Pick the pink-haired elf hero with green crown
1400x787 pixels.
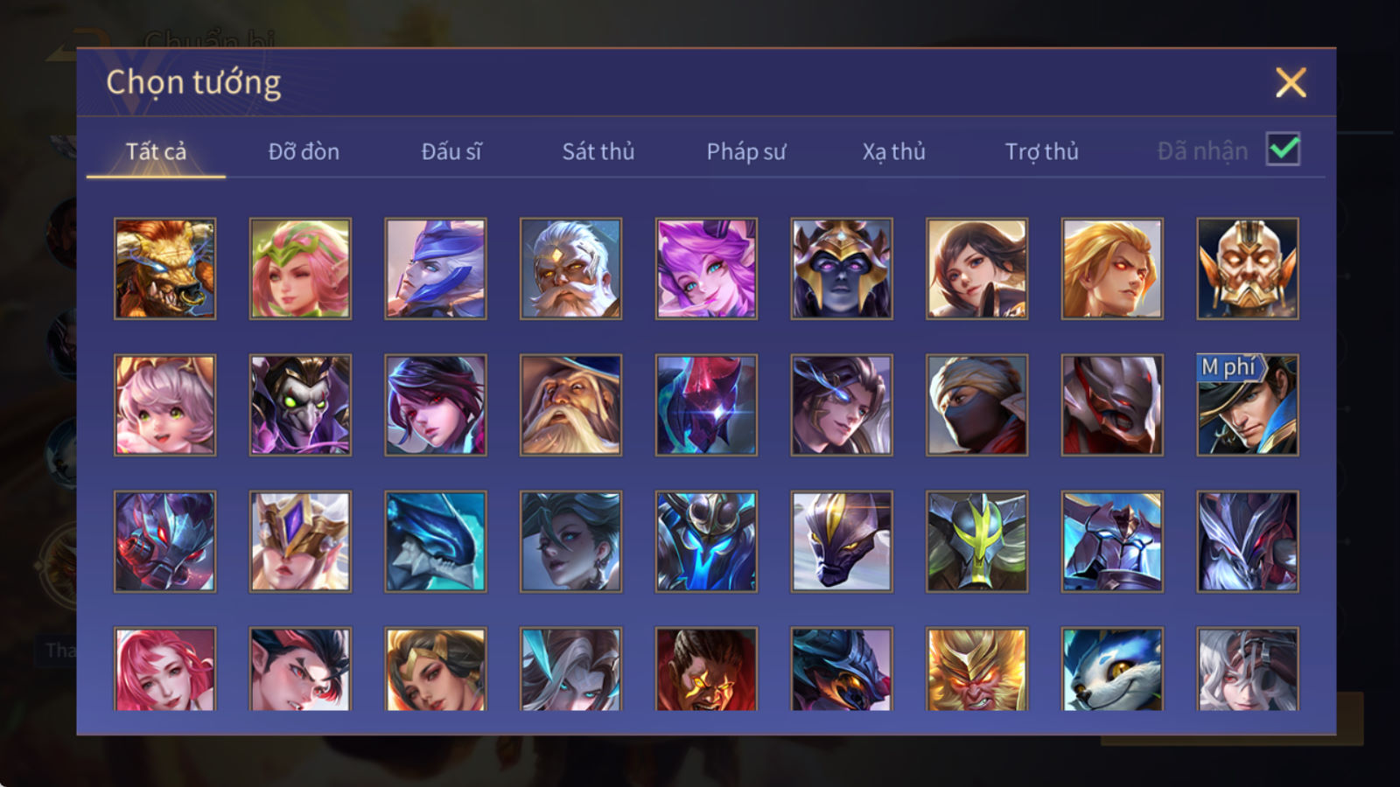(300, 268)
